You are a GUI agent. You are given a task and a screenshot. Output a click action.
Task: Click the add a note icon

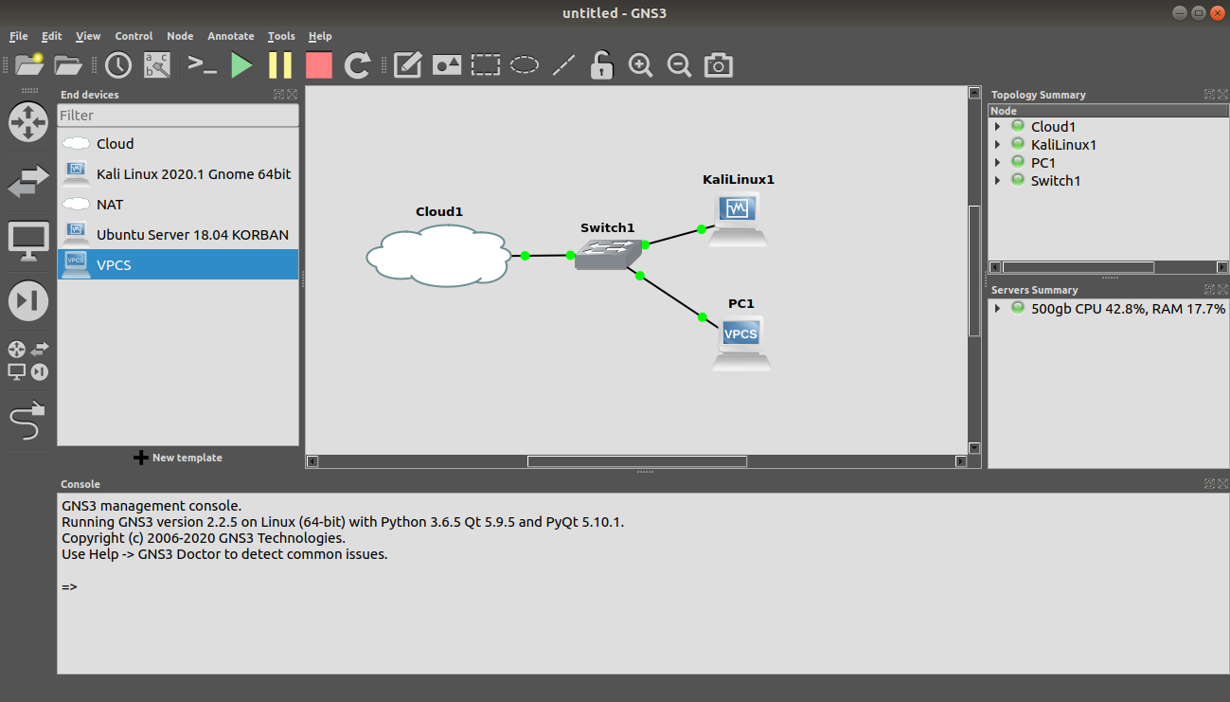pyautogui.click(x=407, y=65)
